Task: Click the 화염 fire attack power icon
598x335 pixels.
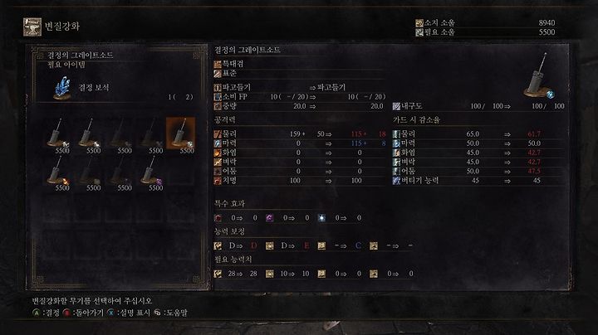Action: pos(218,153)
